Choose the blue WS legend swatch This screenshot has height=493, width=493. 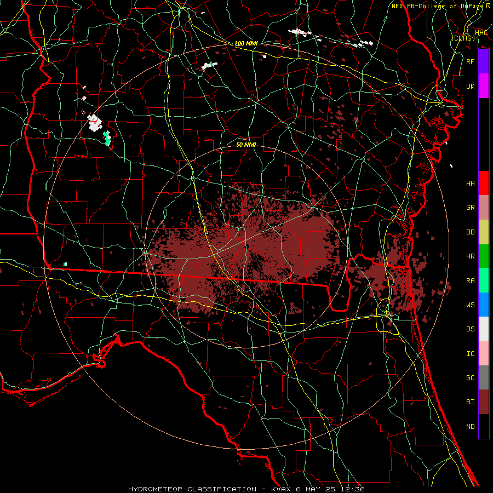484,305
